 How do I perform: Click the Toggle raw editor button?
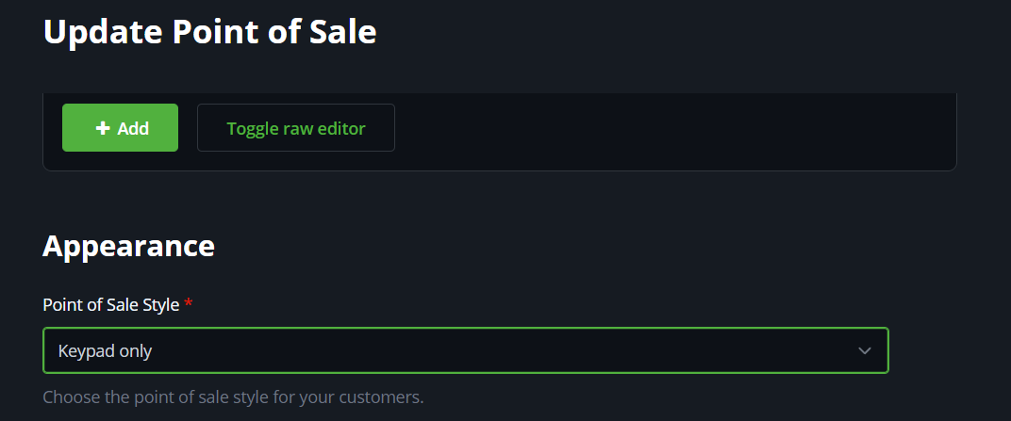(295, 128)
